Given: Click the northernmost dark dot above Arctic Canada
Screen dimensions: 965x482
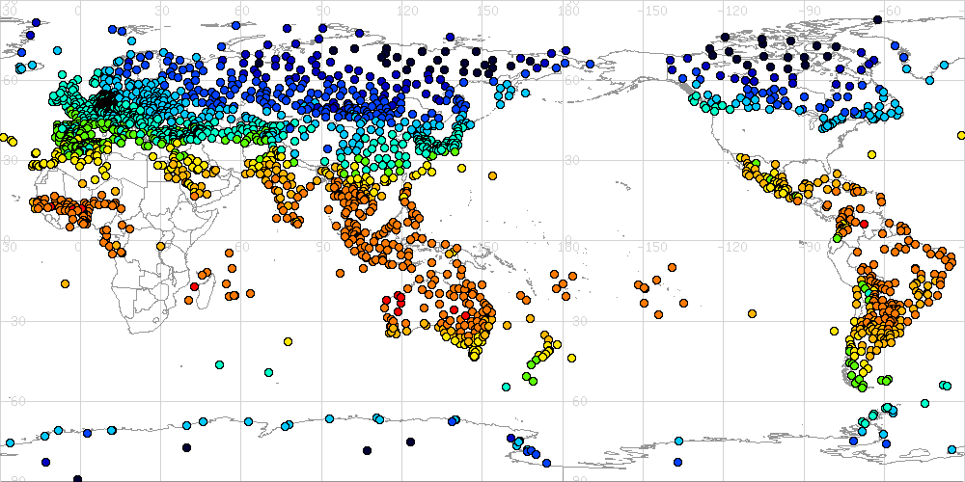Looking at the screenshot, I should pyautogui.click(x=876, y=19).
